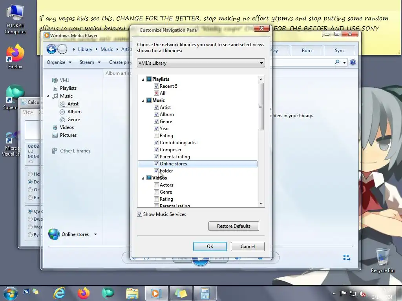Viewport: 402px width, 301px height.
Task: Open the Stream dropdown menu
Action: pos(90,62)
